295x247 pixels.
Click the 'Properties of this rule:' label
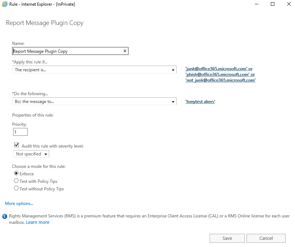(33, 115)
